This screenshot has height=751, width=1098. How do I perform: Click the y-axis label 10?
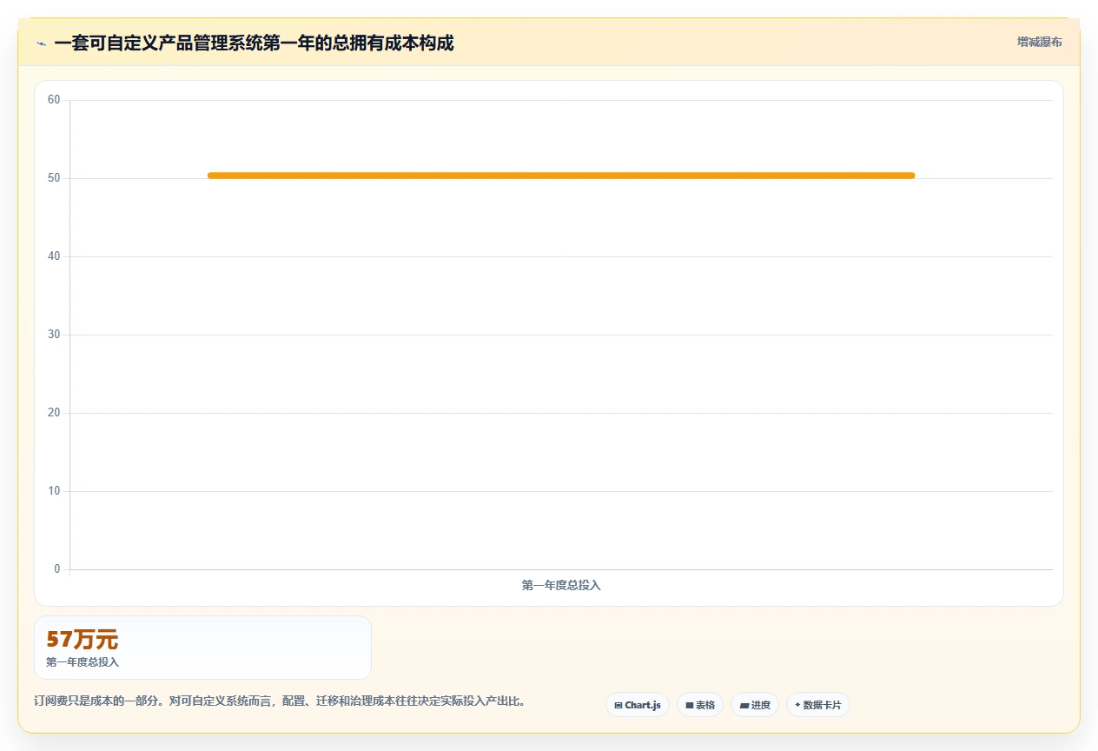[x=54, y=491]
